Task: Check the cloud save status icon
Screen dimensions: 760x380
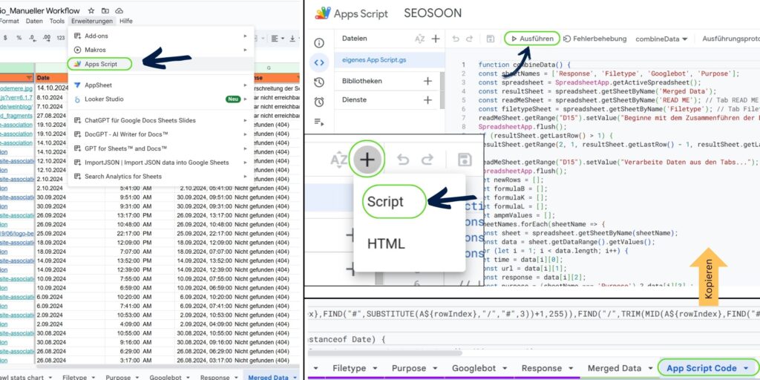Action: coord(119,10)
